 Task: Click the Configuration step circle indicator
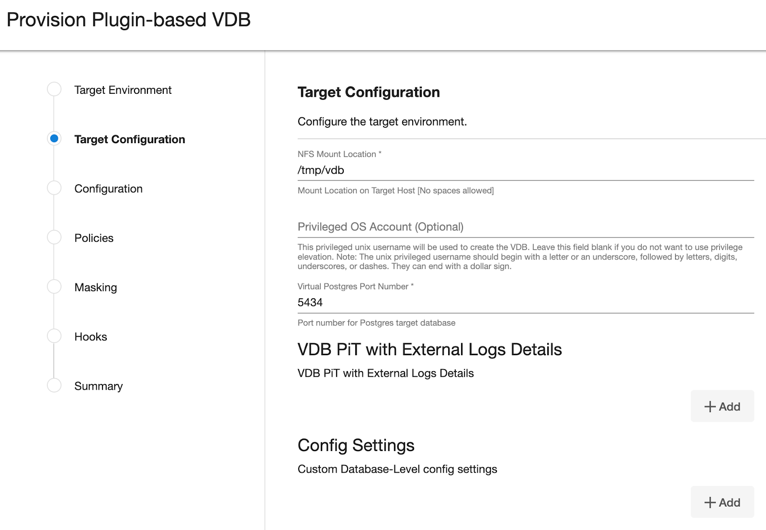click(54, 188)
